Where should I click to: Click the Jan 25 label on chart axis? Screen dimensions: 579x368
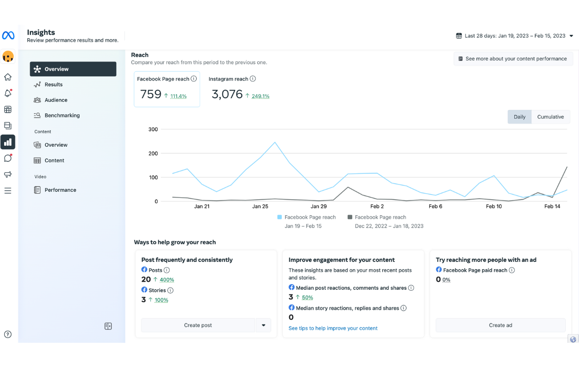[260, 207]
